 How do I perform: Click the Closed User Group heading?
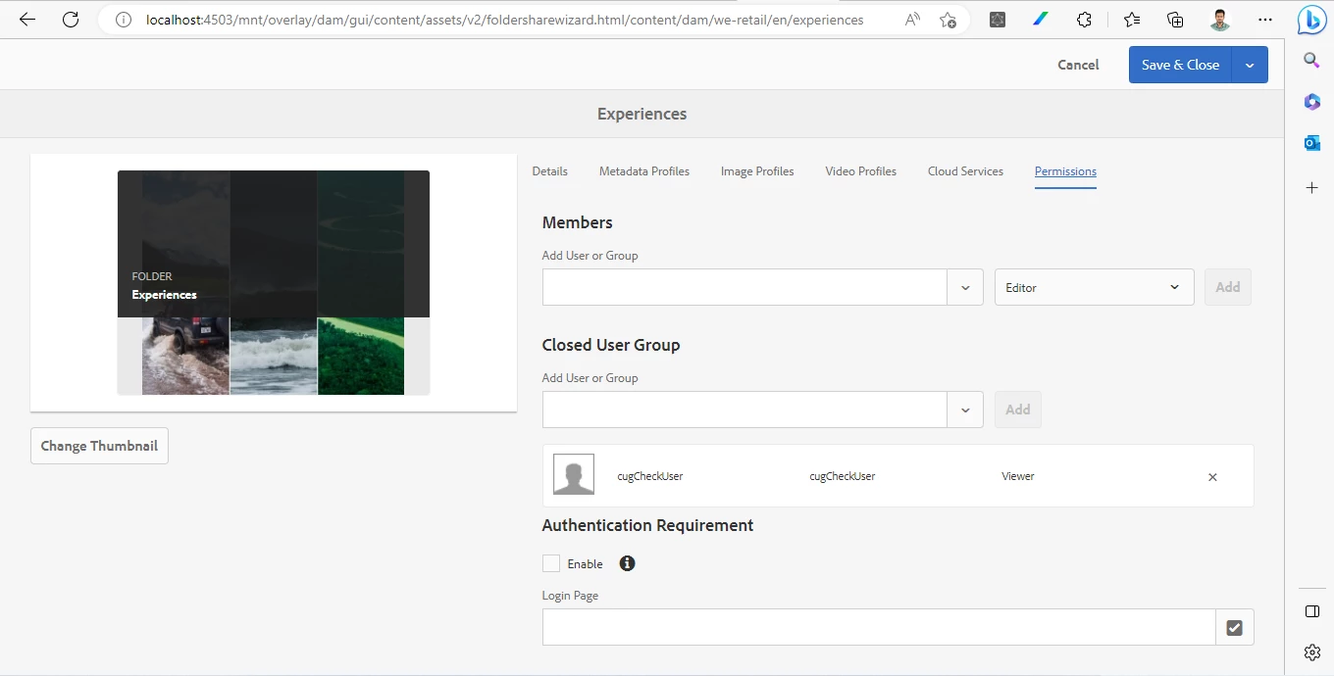[x=611, y=345]
